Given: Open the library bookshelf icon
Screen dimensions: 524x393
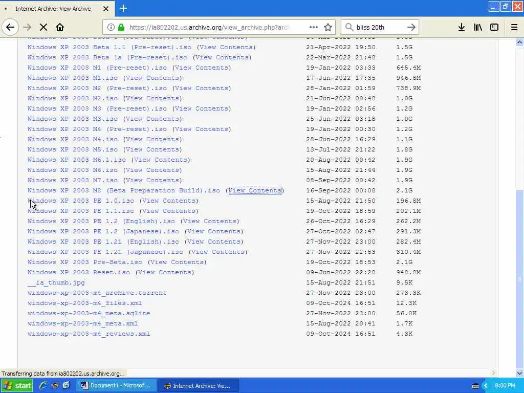Looking at the screenshot, I should (478, 27).
